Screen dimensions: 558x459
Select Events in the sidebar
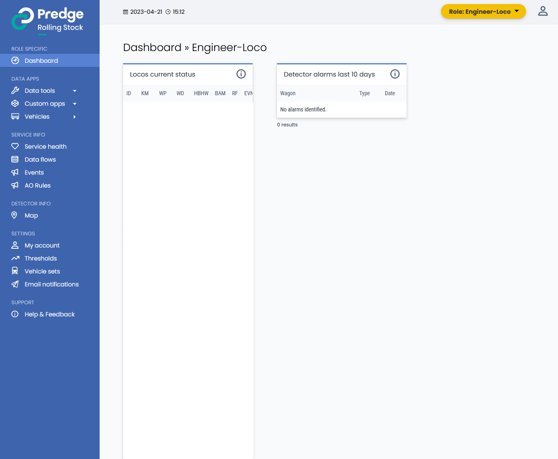34,172
